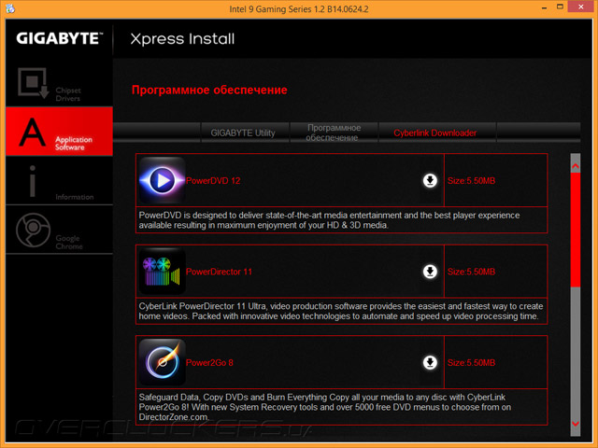Click the PowerDVD description paragraph

coord(329,220)
